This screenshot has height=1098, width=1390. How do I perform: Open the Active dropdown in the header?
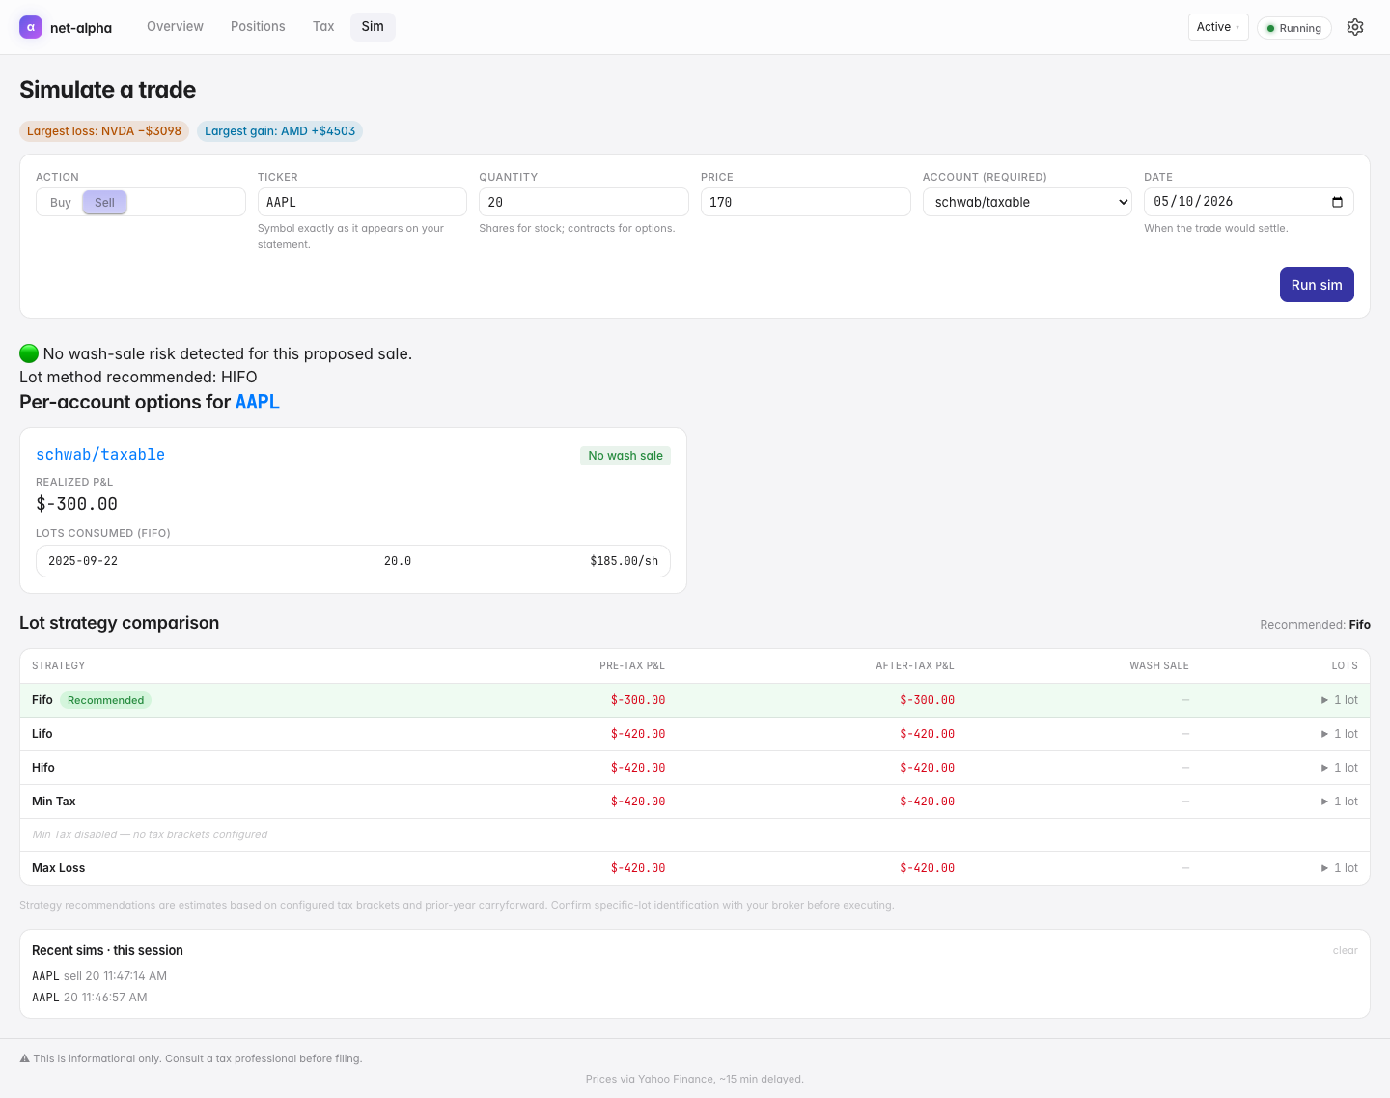pyautogui.click(x=1218, y=27)
